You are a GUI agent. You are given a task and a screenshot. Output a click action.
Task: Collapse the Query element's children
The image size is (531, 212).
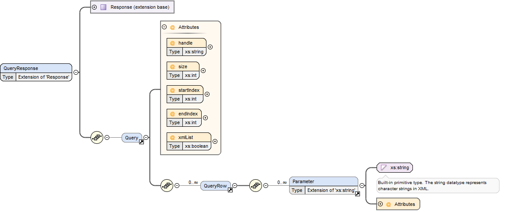tap(146, 137)
